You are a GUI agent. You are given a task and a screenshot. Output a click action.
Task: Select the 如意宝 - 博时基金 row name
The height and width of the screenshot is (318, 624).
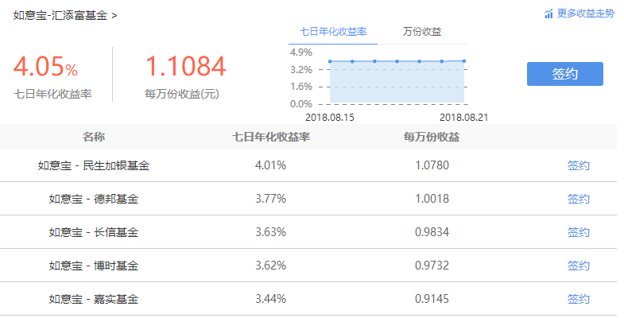point(94,266)
